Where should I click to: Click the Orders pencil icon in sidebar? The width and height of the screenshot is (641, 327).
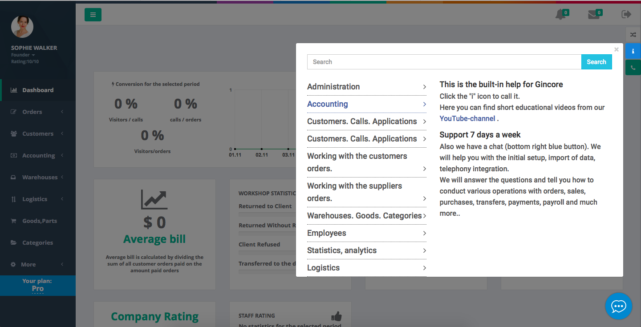tap(13, 112)
